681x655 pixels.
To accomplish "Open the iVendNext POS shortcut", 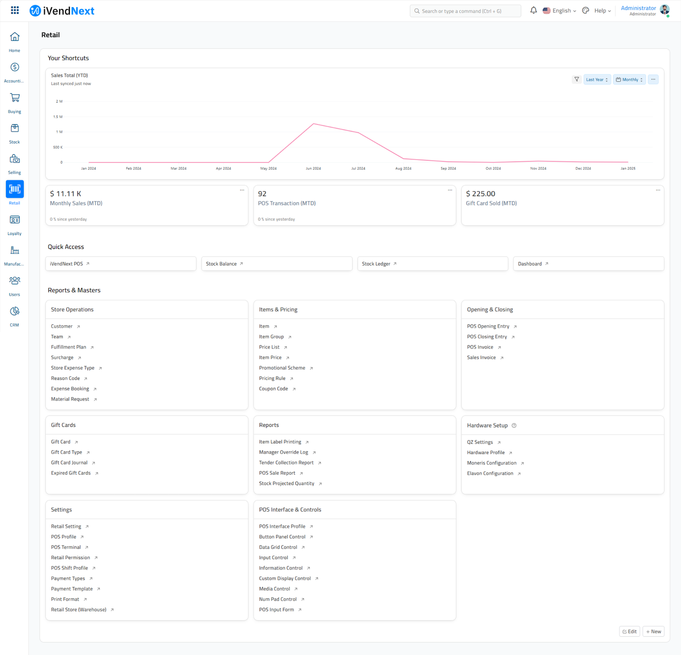I will tap(67, 264).
